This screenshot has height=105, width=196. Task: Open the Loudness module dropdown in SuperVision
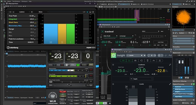[24, 12]
